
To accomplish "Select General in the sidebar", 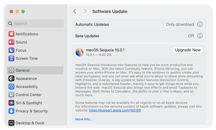I will [x=35, y=70].
